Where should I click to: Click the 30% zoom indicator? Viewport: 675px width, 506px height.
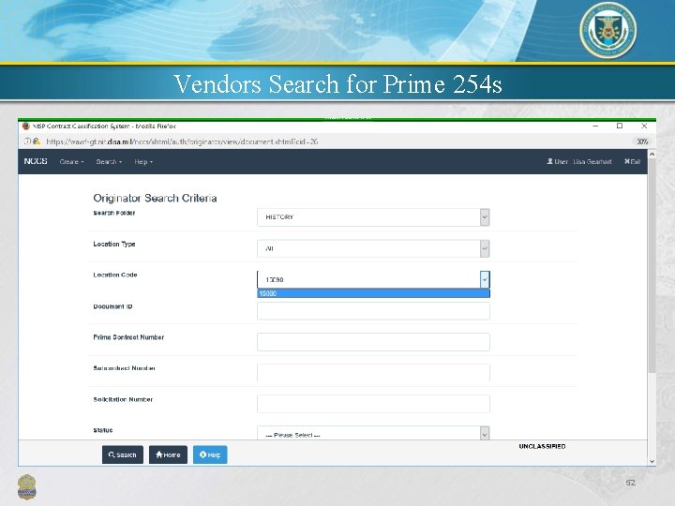pos(642,141)
